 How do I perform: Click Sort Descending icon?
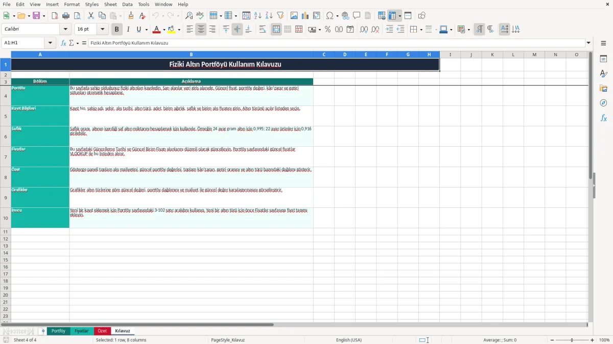point(269,16)
